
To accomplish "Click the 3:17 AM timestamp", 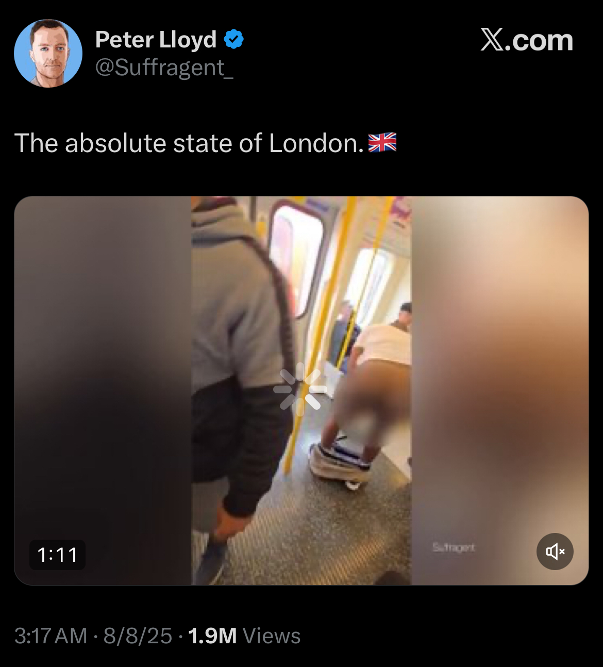I will coord(51,636).
